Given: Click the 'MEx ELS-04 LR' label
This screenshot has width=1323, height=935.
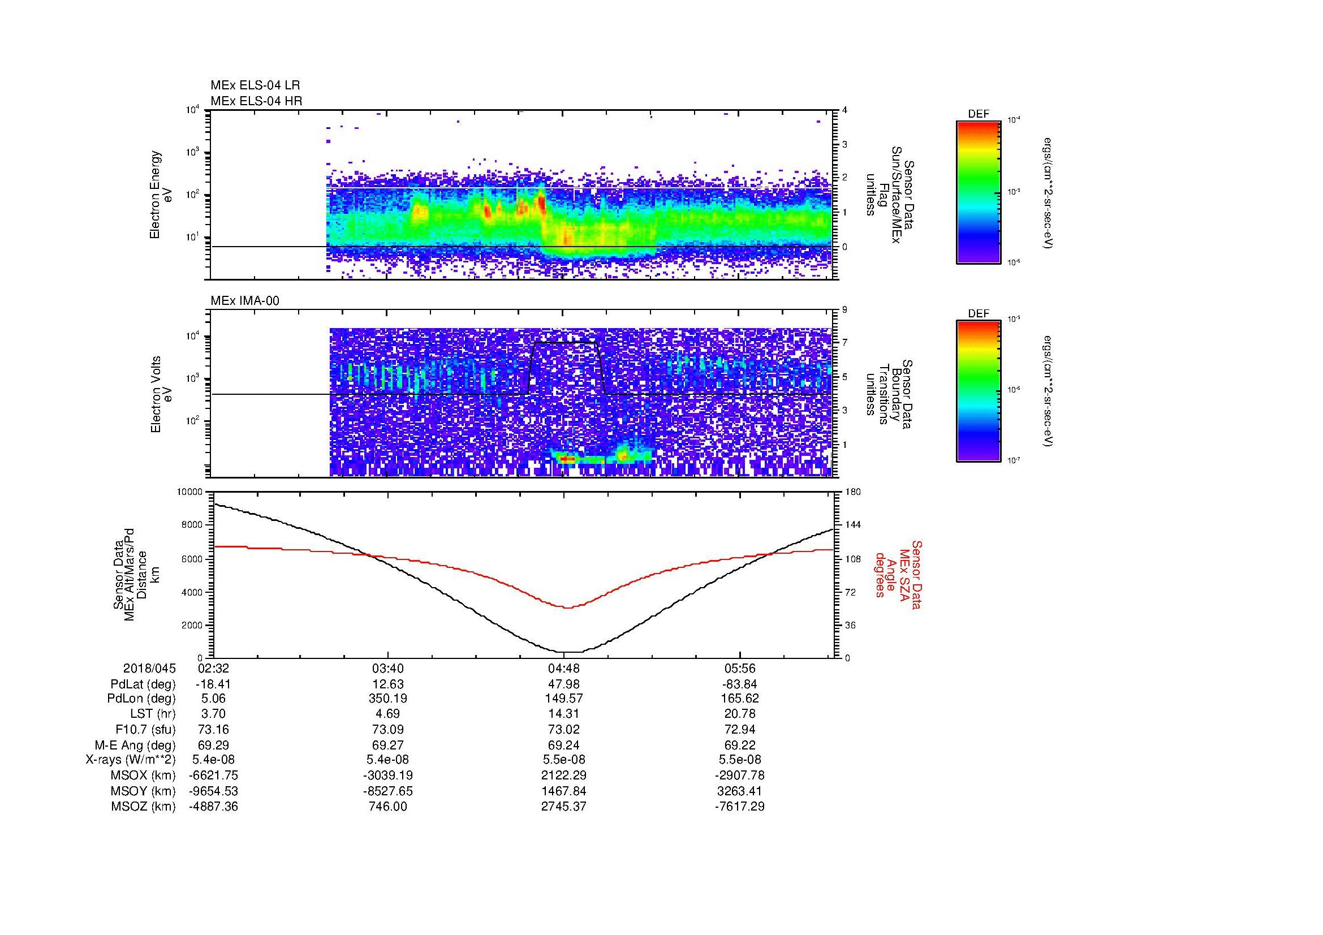Looking at the screenshot, I should [x=255, y=85].
